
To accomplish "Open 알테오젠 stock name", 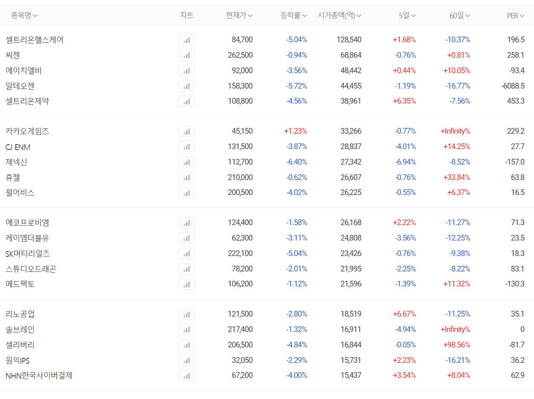I will (20, 86).
